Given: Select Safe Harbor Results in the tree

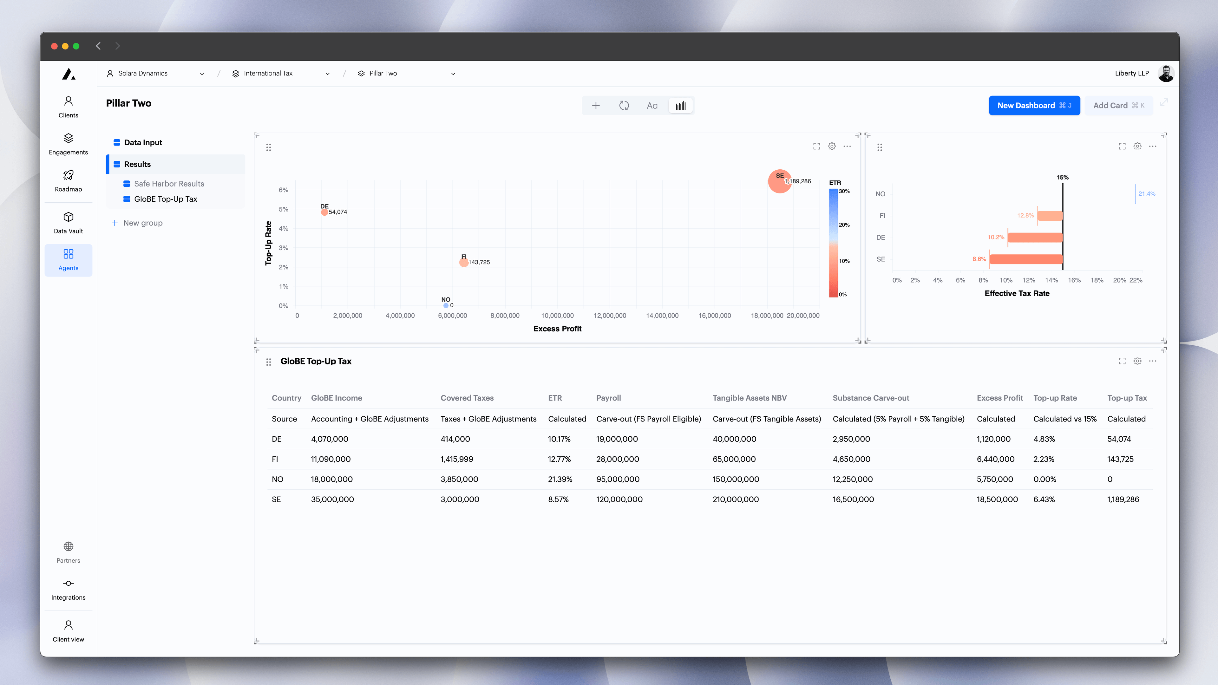Looking at the screenshot, I should click(x=169, y=183).
